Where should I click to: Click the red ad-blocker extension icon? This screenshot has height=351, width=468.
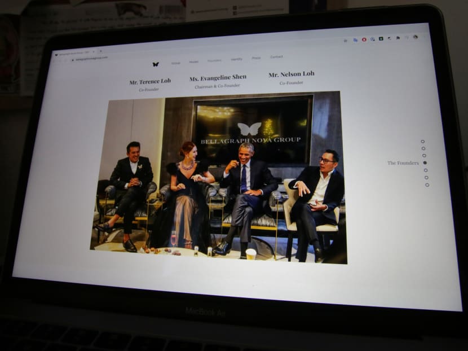pos(364,40)
